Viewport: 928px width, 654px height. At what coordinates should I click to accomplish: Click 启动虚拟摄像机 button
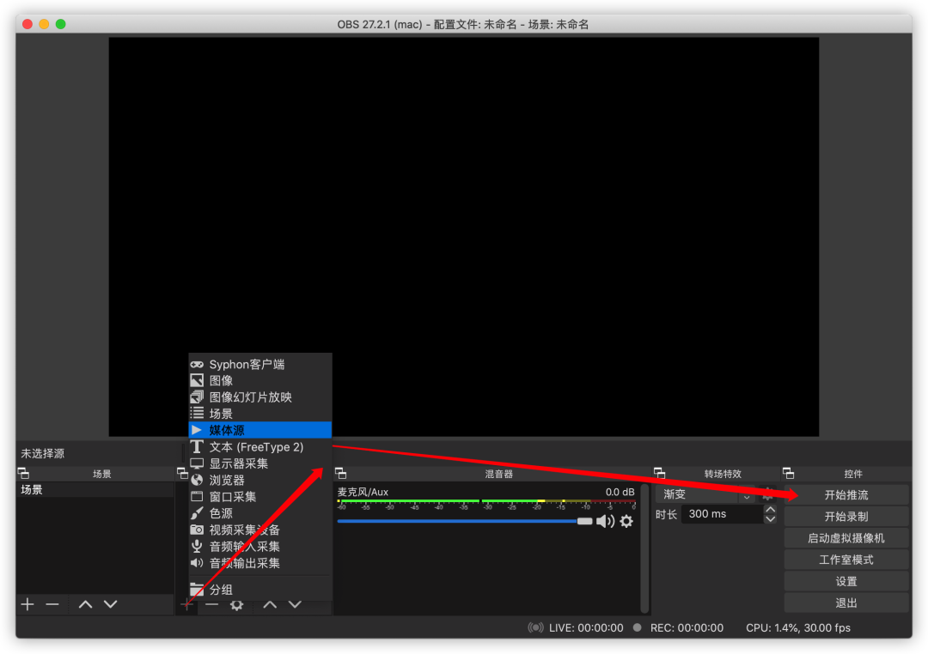[x=846, y=538]
